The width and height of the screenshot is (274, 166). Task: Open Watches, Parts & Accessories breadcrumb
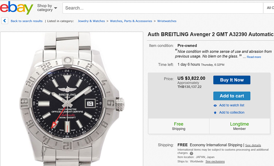[131, 21]
